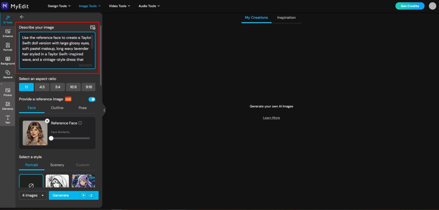Select the 16:9 aspect ratio
This screenshot has width=439, height=210.
click(73, 87)
